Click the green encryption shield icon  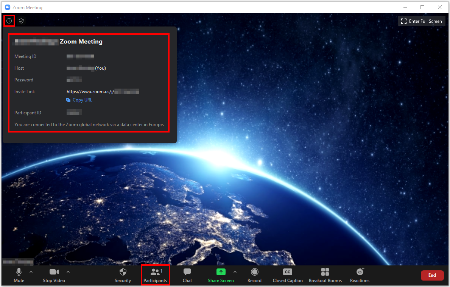pos(21,21)
